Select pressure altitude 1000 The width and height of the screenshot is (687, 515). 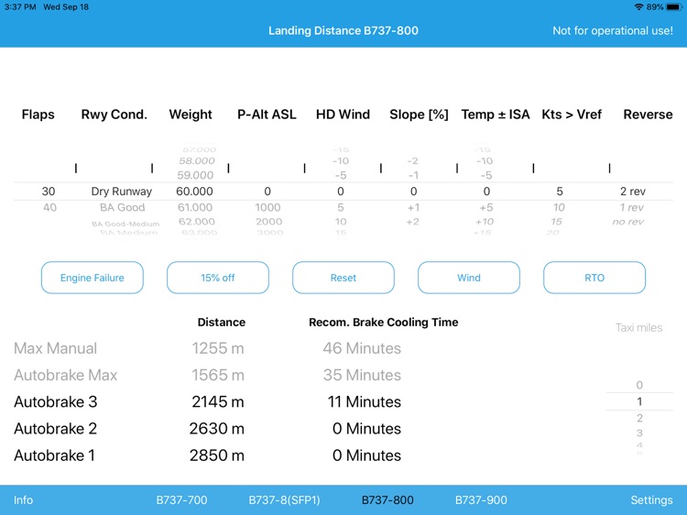267,207
